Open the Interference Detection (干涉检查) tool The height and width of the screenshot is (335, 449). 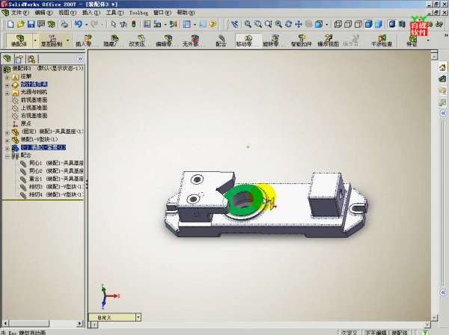point(381,40)
